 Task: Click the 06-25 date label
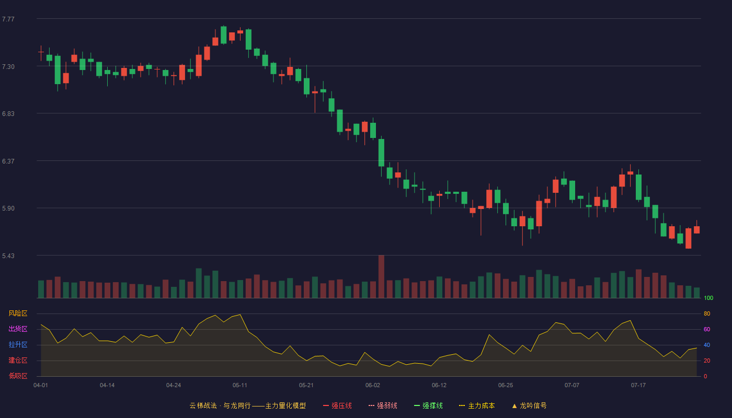(x=506, y=385)
